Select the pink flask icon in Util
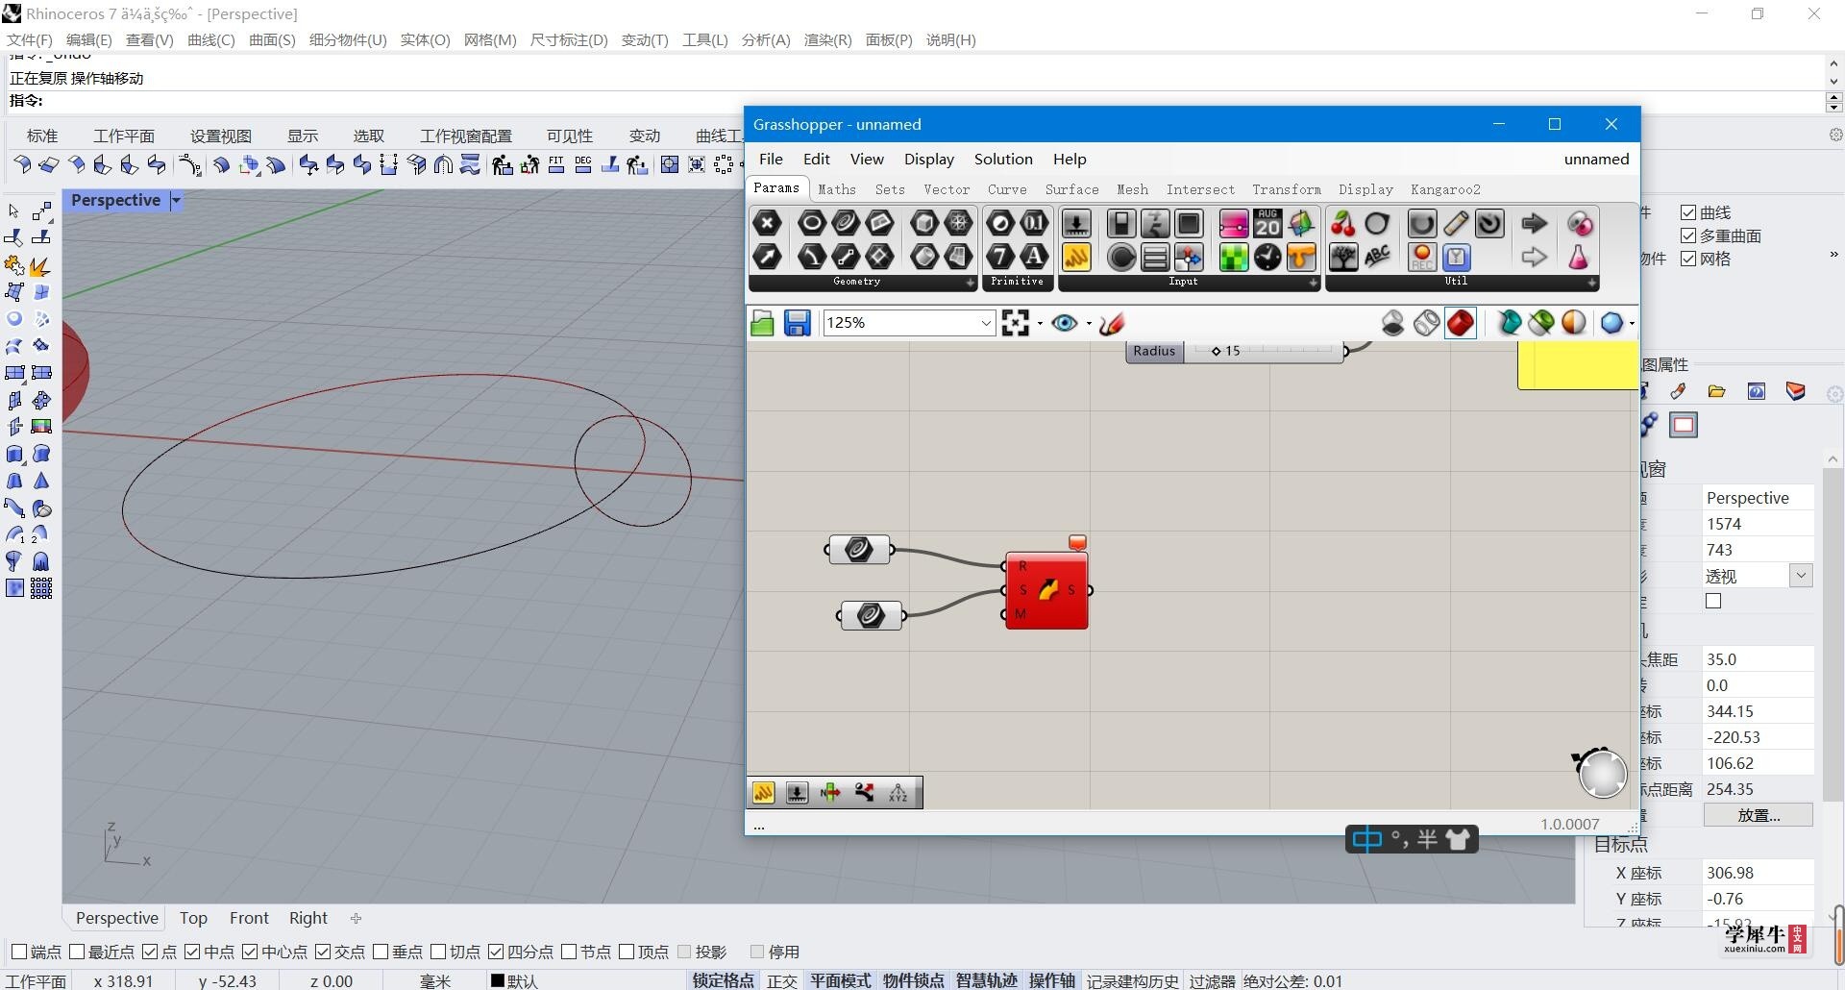Image resolution: width=1845 pixels, height=990 pixels. tap(1579, 257)
